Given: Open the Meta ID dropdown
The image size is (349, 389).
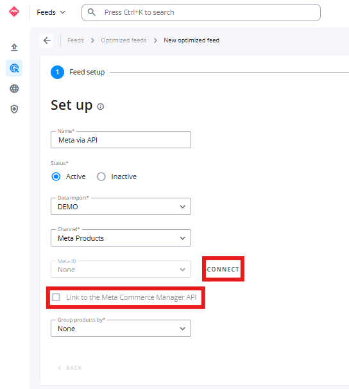Looking at the screenshot, I should click(121, 270).
